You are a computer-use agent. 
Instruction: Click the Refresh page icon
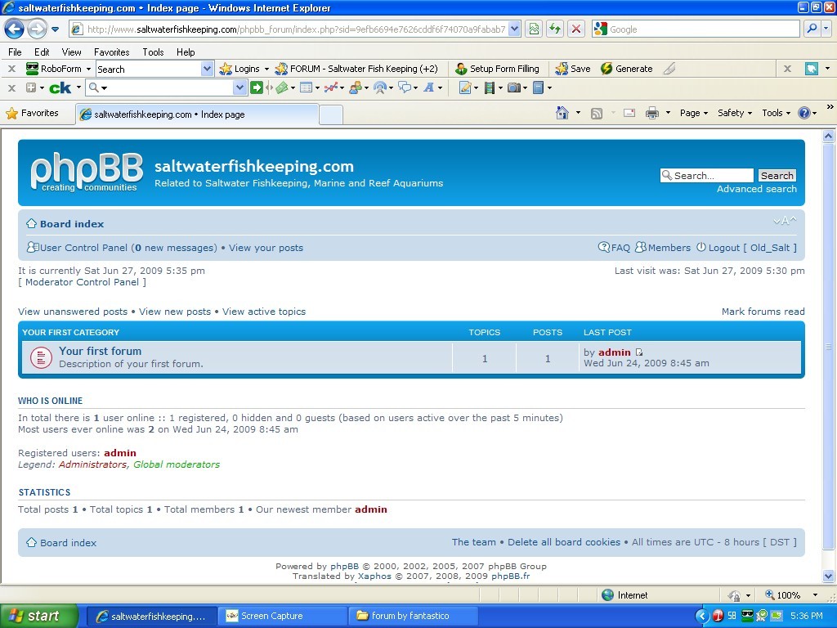click(555, 29)
